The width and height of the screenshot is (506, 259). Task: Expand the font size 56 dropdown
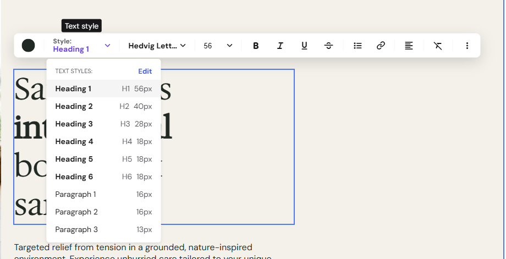(218, 46)
